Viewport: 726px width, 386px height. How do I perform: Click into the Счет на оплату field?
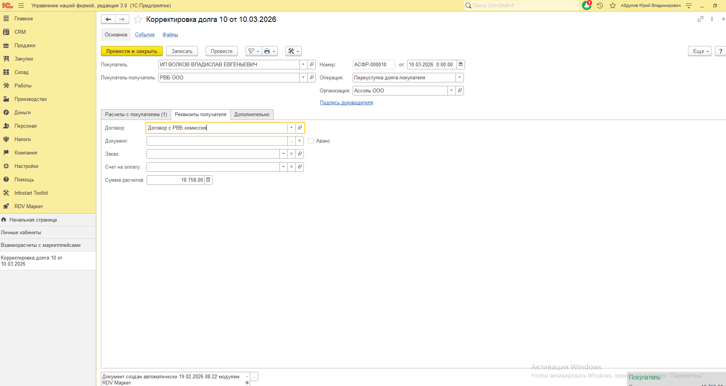[x=213, y=167]
